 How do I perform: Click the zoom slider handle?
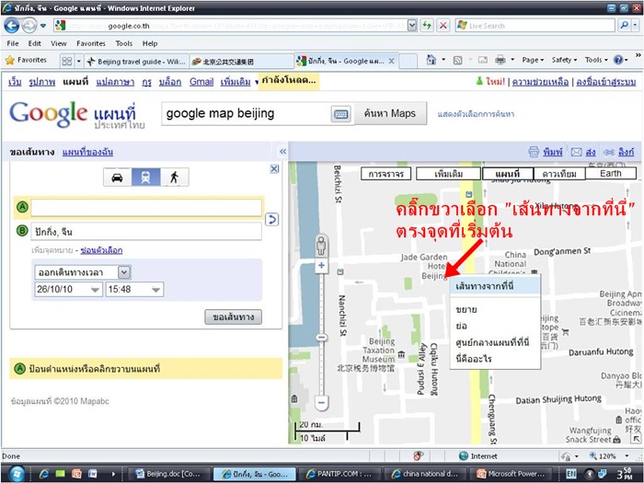point(321,338)
